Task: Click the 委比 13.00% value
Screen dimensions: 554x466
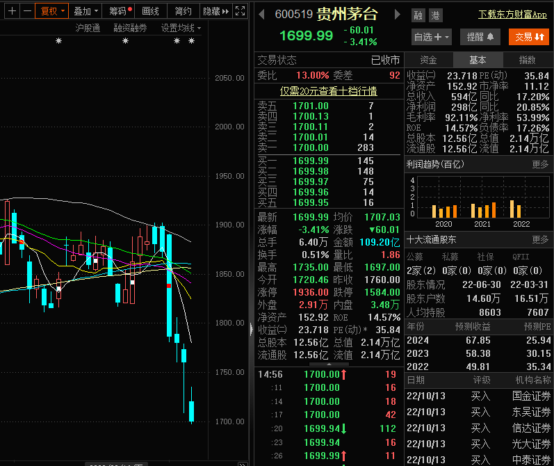Action: click(312, 75)
